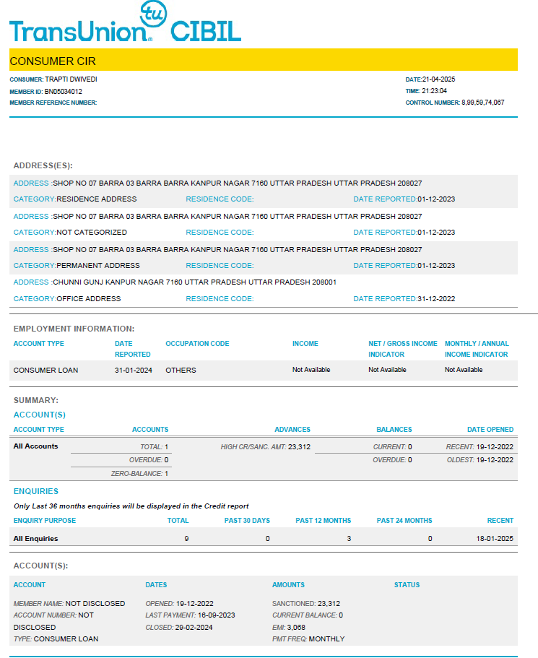Click the TransUnion CIBIL logo
This screenshot has height=658, width=538.
click(x=125, y=22)
